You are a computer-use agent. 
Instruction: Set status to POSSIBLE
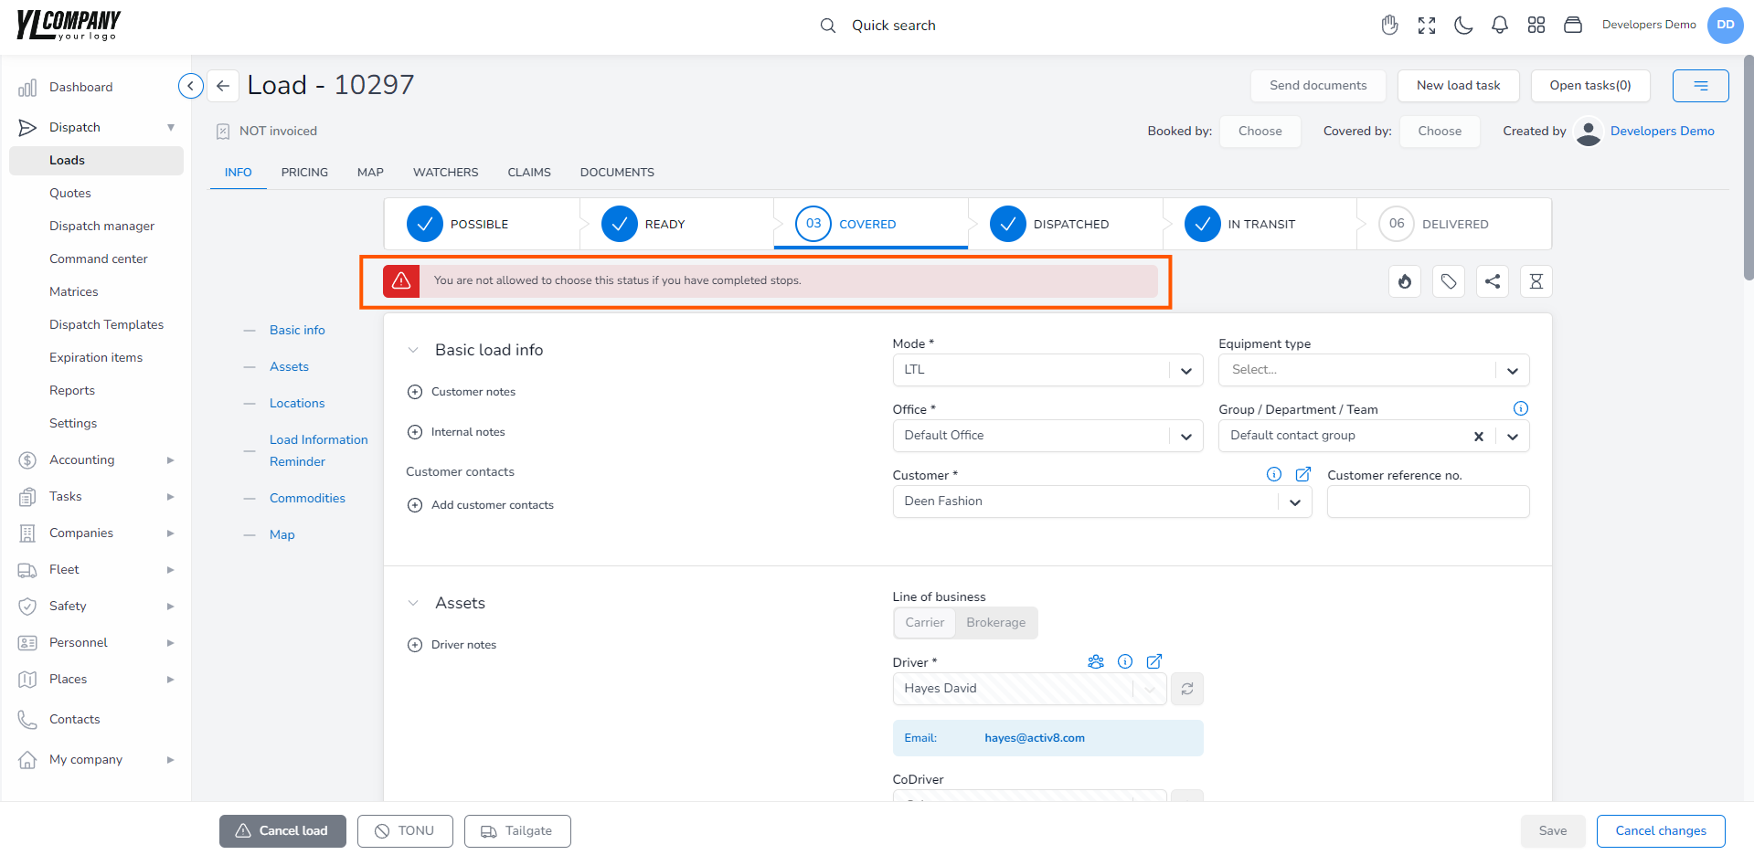[x=481, y=224]
